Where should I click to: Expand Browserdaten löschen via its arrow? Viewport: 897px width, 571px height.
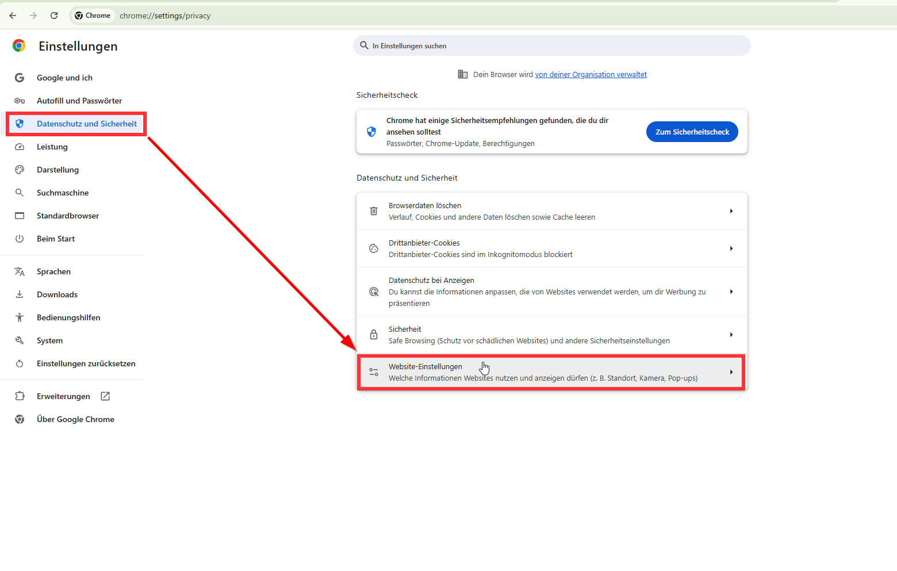[731, 211]
